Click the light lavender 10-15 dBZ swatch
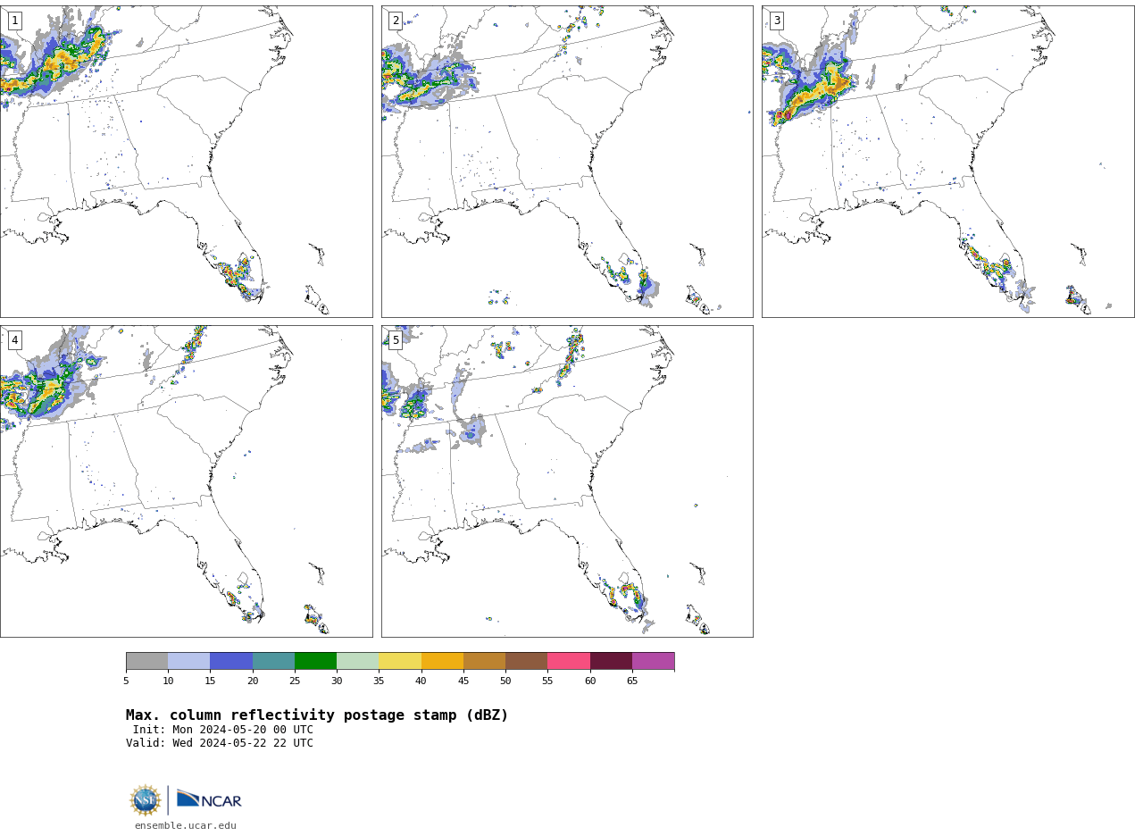Viewport: 1143px width, 836px height. point(188,661)
